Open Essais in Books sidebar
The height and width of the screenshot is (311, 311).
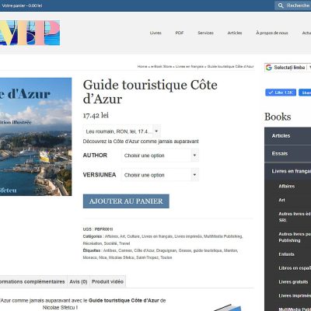pyautogui.click(x=288, y=154)
